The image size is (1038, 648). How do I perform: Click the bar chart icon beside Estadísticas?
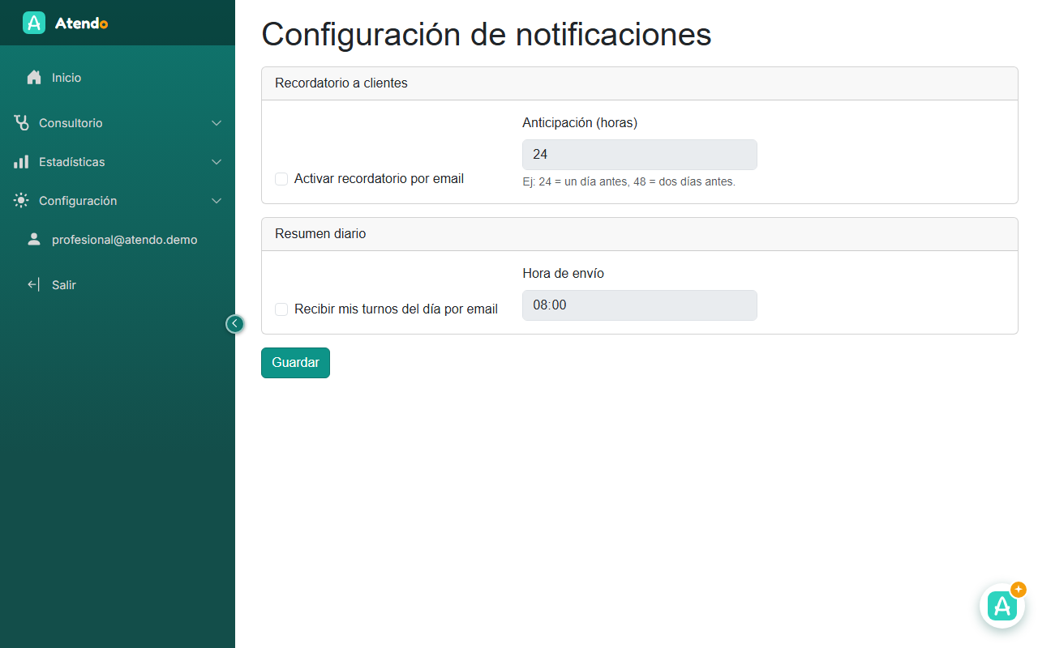[x=21, y=162]
